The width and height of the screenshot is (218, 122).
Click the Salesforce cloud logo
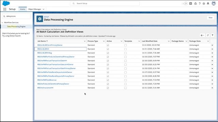click(x=6, y=3)
